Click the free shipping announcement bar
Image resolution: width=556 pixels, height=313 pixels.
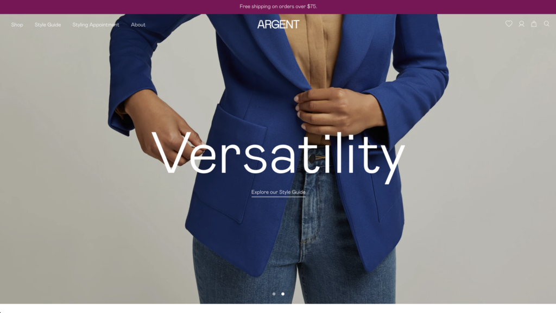tap(278, 7)
